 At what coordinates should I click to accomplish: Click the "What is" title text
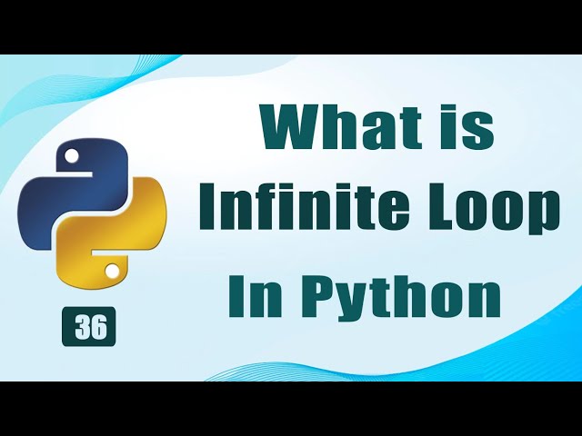378,125
